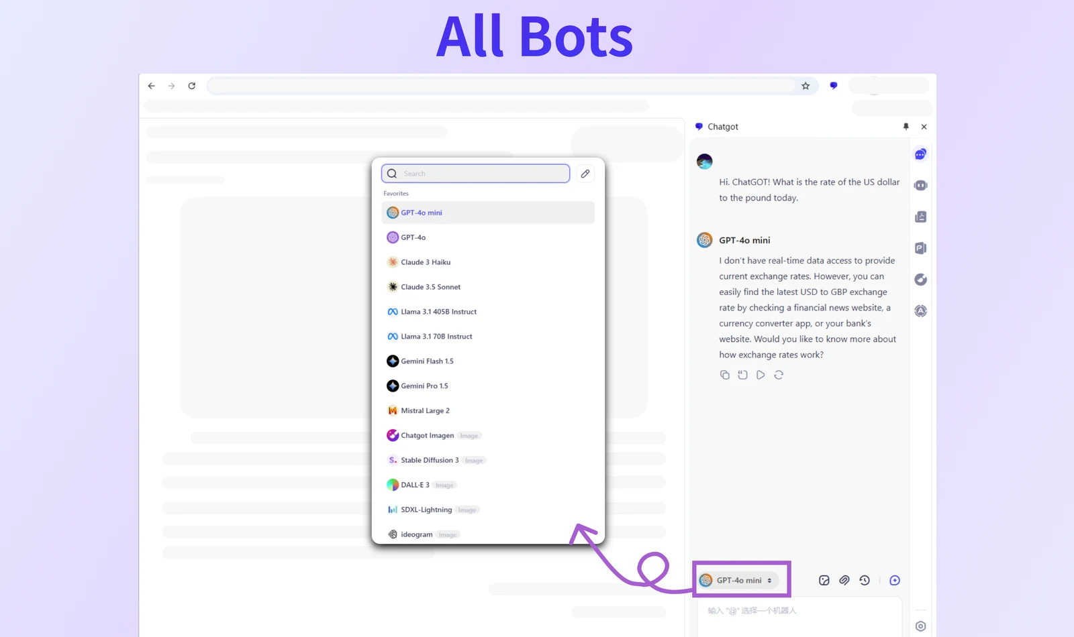Play the GPT-4o mini response aloud
1074x637 pixels.
[x=761, y=375]
